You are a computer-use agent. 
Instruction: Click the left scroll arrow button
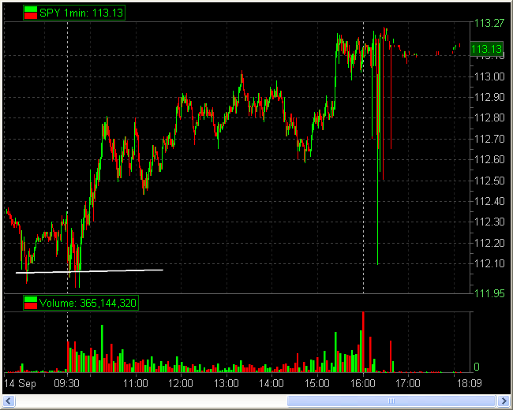click(x=9, y=401)
